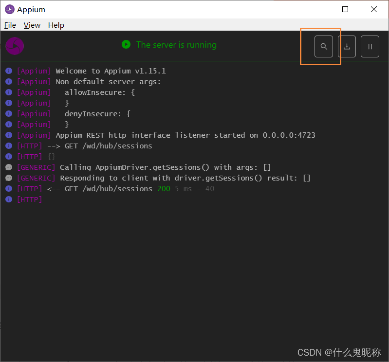Click the '[GENERIC]' tag on the Calling line
The height and width of the screenshot is (362, 389).
coord(36,167)
